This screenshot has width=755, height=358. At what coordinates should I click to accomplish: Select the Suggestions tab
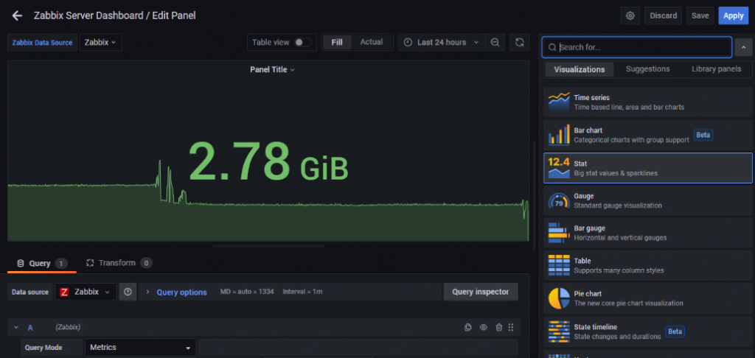tap(647, 69)
